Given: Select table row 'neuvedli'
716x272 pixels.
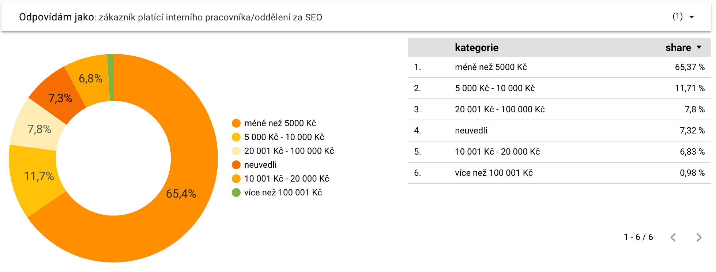Looking at the screenshot, I should tap(559, 131).
